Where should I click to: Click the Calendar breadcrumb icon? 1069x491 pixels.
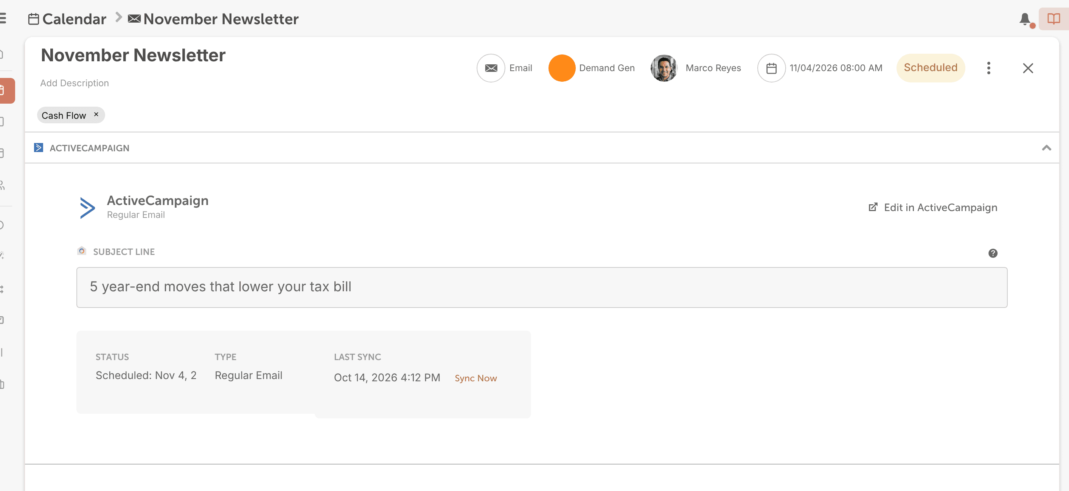click(34, 19)
